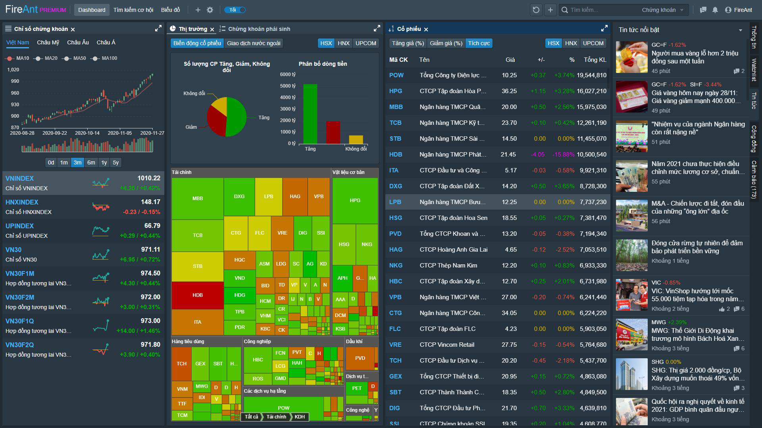The height and width of the screenshot is (428, 762).
Task: Open the FireAnt user account icon
Action: 728,10
